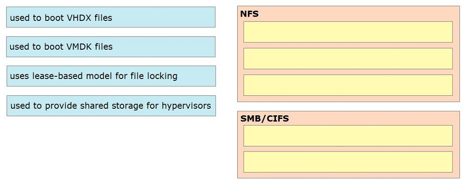
Task: Click the third empty slot under NFS
Action: [348, 86]
